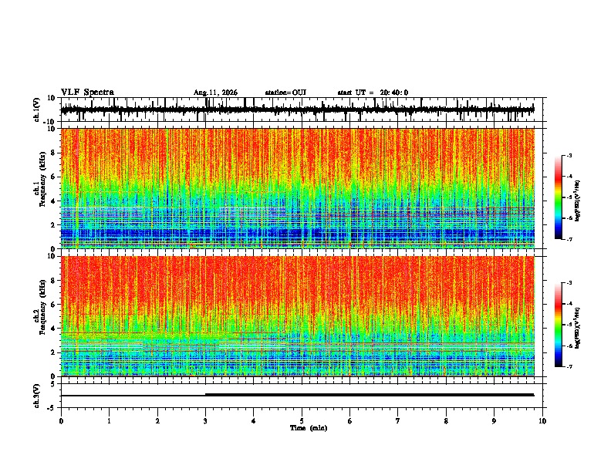
Task: Click the log(PSD) unit label beside ch.1 colorbar
Action: (578, 201)
